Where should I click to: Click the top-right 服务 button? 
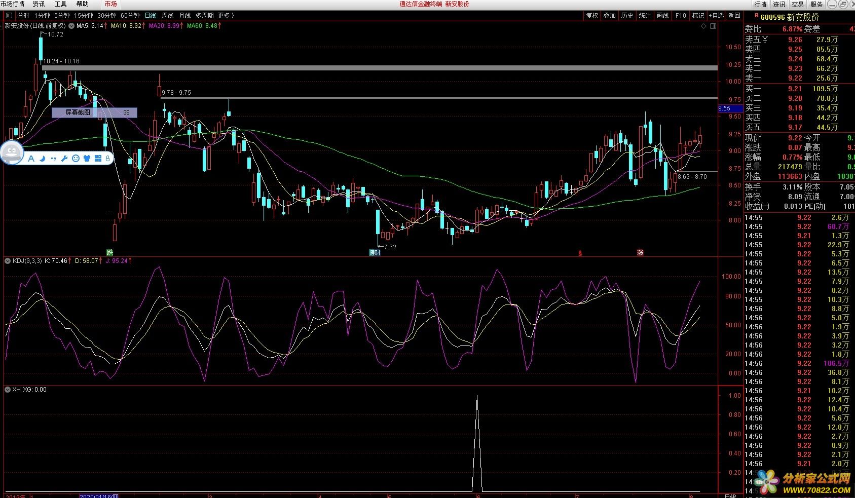coord(816,4)
